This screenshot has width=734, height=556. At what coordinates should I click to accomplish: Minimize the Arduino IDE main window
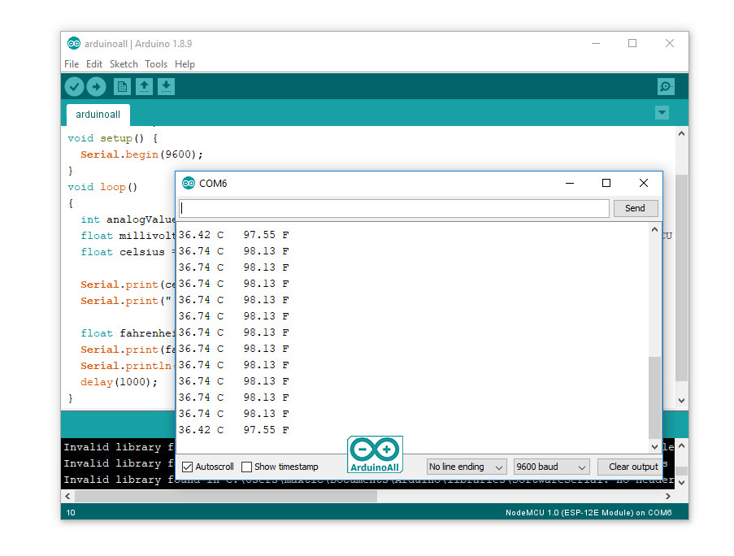[596, 44]
